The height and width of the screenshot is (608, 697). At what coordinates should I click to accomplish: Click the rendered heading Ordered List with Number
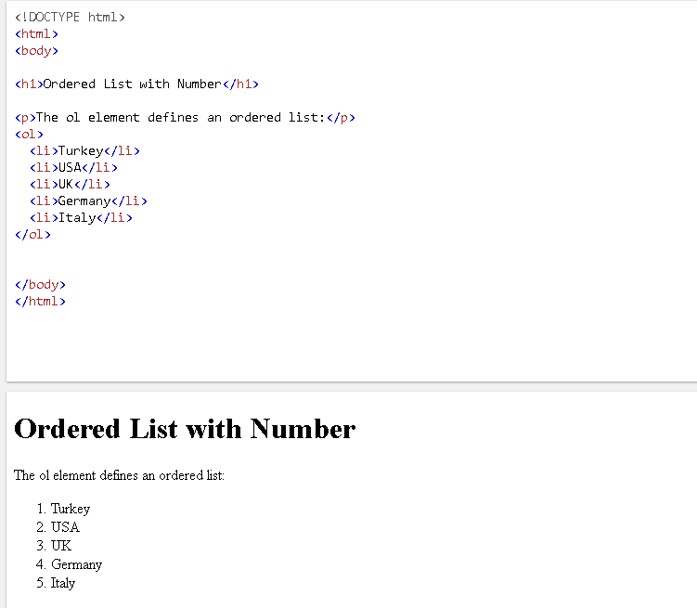[x=185, y=429]
